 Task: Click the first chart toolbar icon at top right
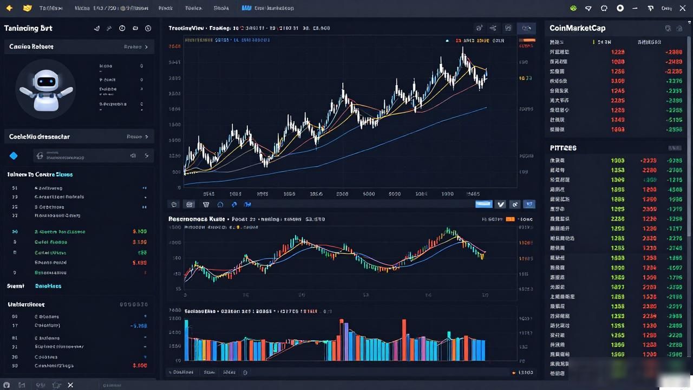[479, 28]
